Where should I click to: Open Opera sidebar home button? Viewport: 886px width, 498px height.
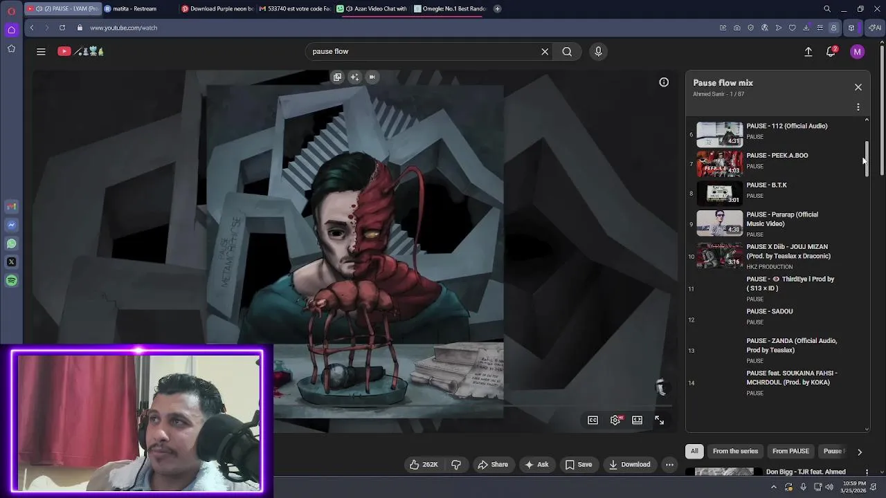(11, 30)
